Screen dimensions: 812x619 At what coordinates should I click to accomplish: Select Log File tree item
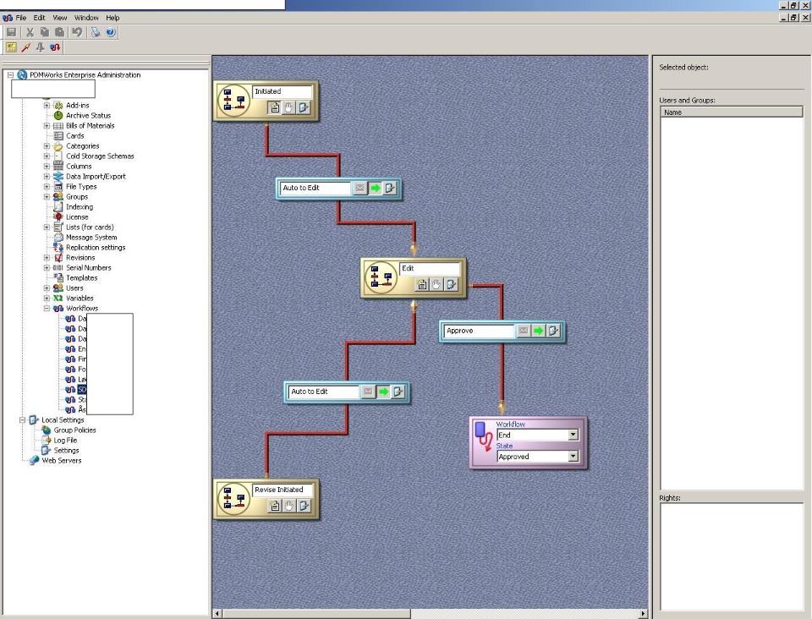point(65,441)
